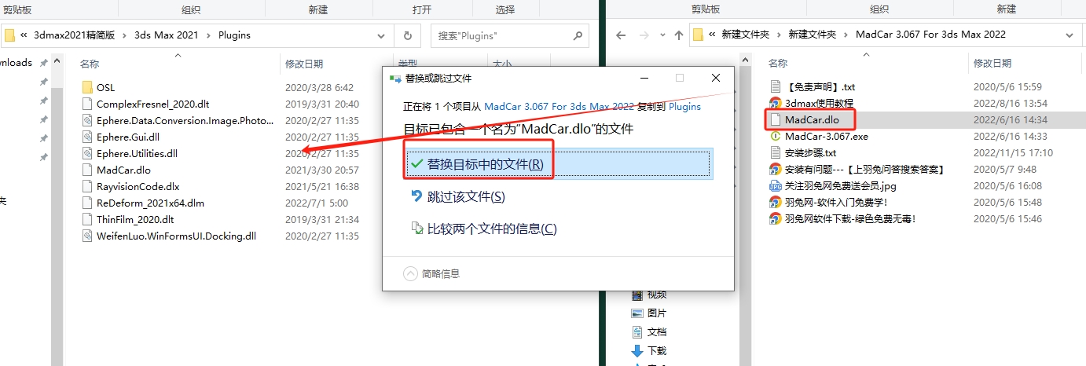Viewport: 1086px width, 366px height.
Task: Select Ephere.Data.Conversion.Image.Photo... file name
Action: (185, 120)
